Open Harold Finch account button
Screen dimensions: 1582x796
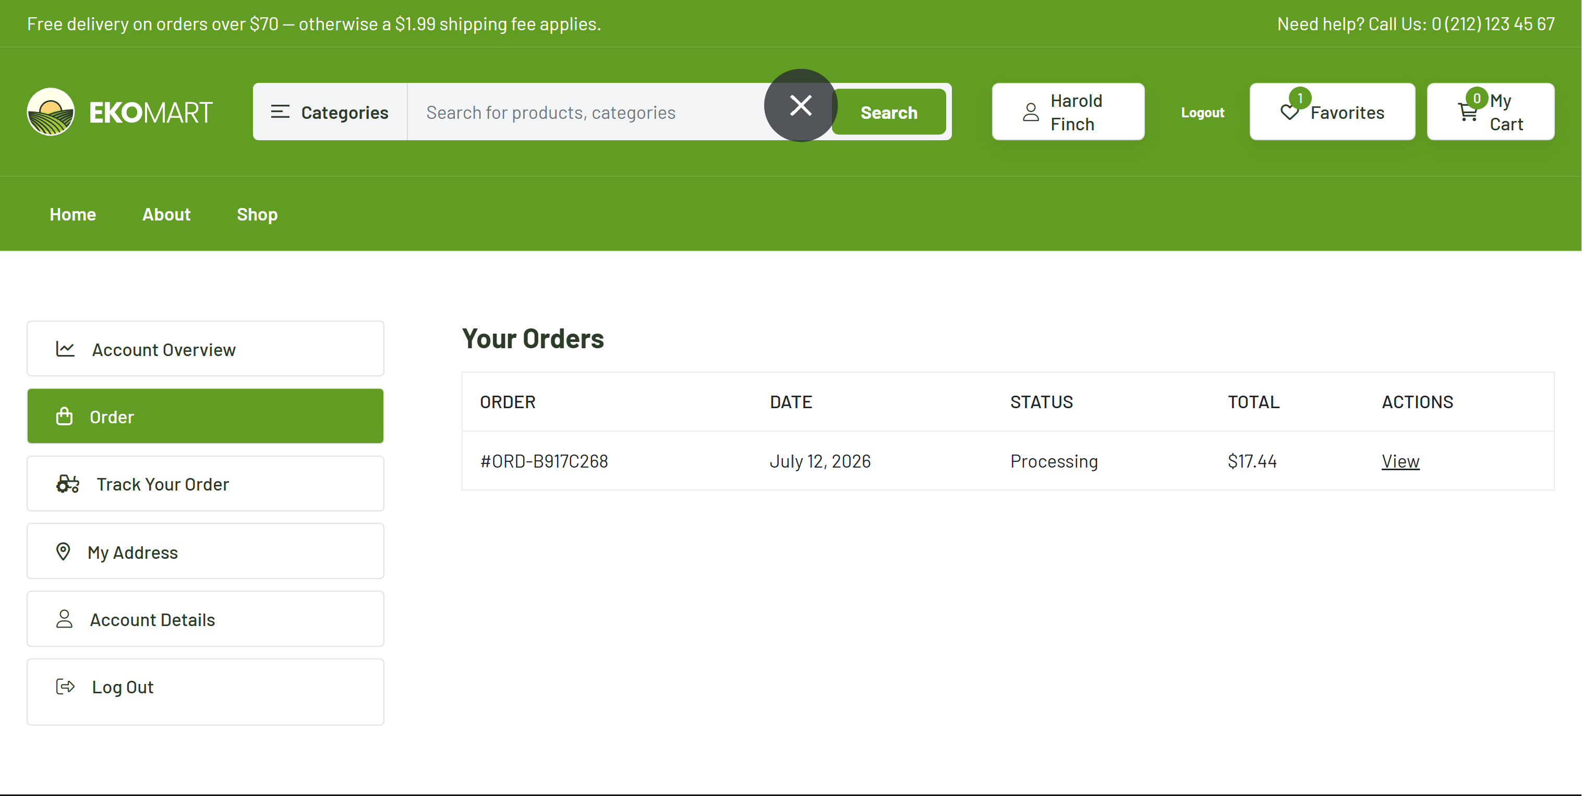point(1068,112)
